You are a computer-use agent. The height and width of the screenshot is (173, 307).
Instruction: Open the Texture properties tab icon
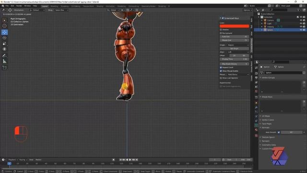click(x=256, y=136)
